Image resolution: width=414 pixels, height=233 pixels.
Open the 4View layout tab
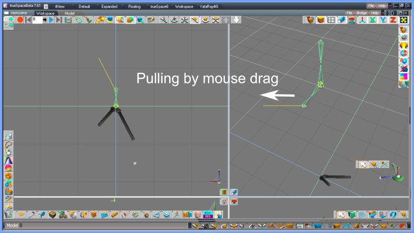click(x=60, y=6)
